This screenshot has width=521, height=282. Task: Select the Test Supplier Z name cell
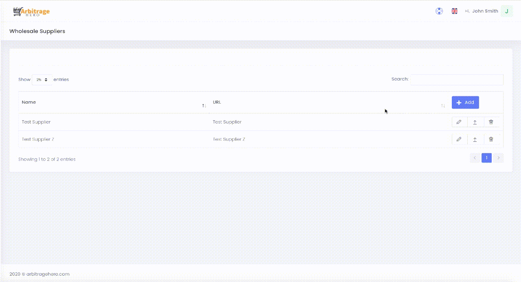pyautogui.click(x=38, y=139)
